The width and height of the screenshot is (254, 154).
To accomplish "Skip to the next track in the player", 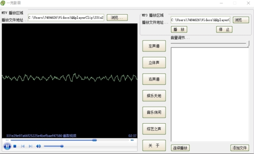I will tap(30, 146).
